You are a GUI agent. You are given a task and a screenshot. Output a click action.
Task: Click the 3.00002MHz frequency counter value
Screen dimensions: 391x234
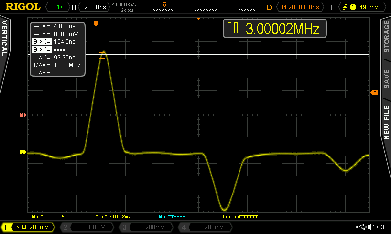click(x=282, y=29)
